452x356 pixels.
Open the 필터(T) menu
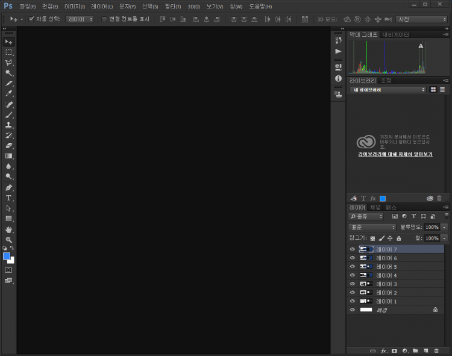pos(173,6)
